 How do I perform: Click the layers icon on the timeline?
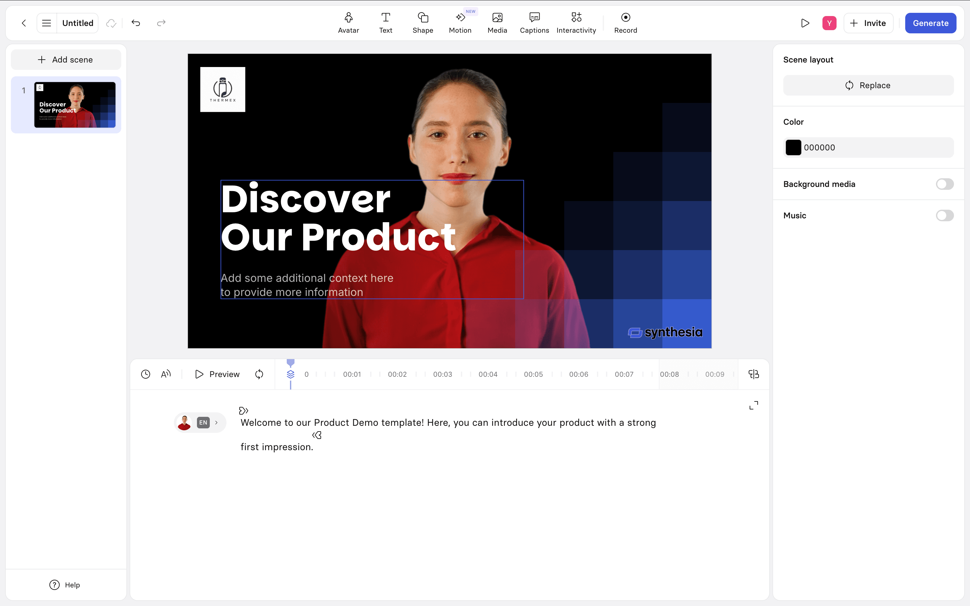pos(291,375)
